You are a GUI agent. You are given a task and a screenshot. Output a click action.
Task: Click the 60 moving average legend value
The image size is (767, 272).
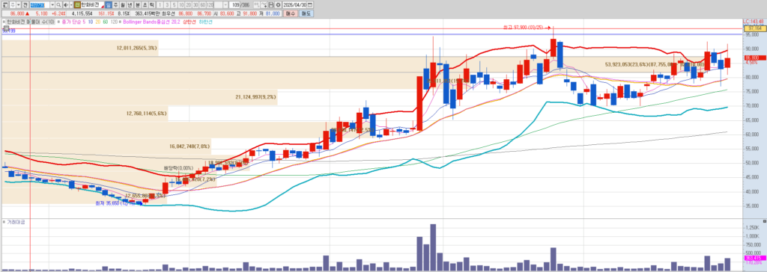coord(105,22)
